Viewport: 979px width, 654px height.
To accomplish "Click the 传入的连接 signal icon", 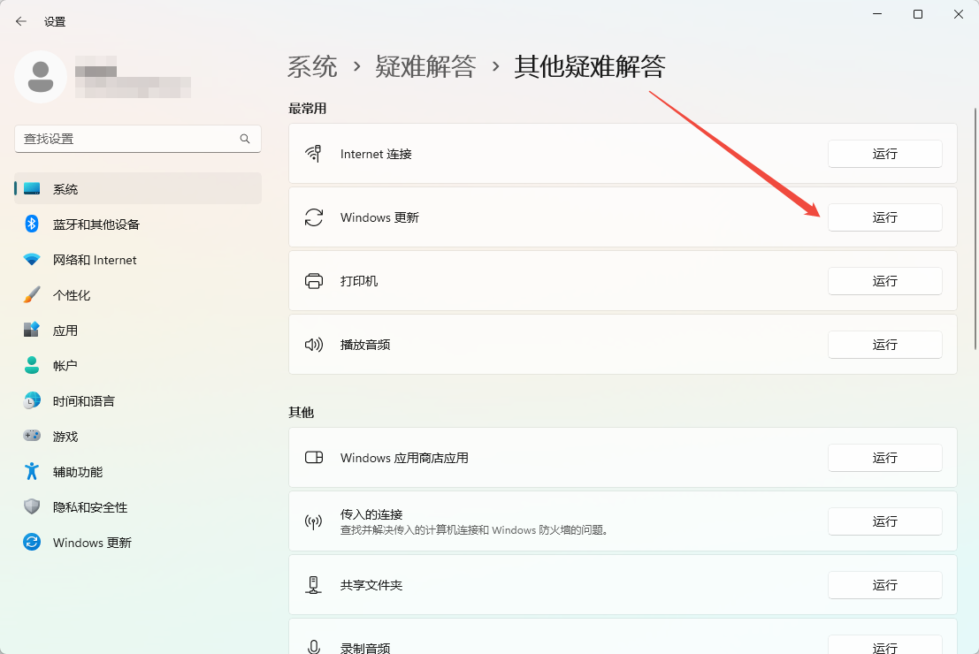I will point(313,521).
